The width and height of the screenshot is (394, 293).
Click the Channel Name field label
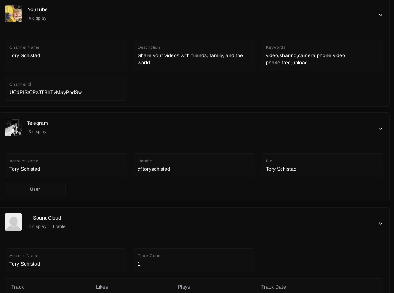(x=24, y=47)
